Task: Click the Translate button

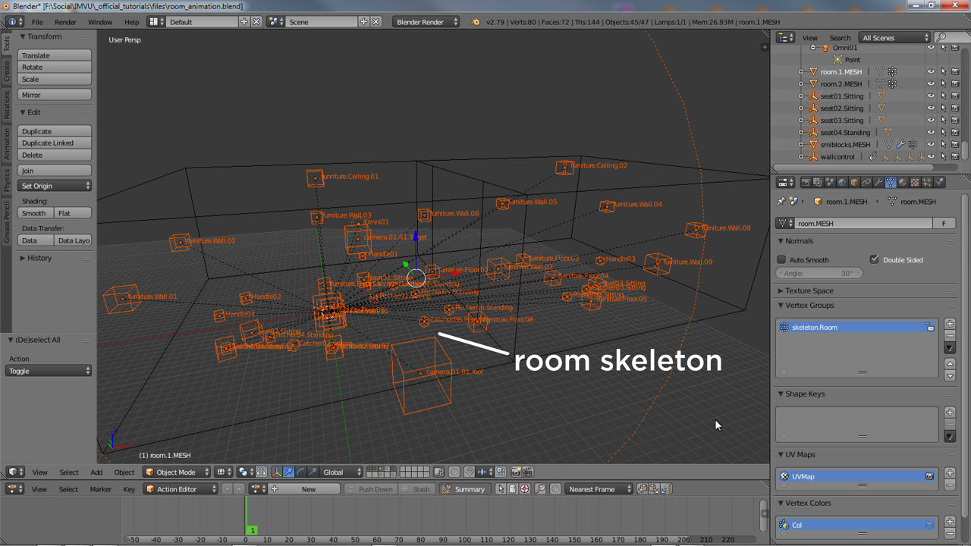Action: click(x=55, y=55)
